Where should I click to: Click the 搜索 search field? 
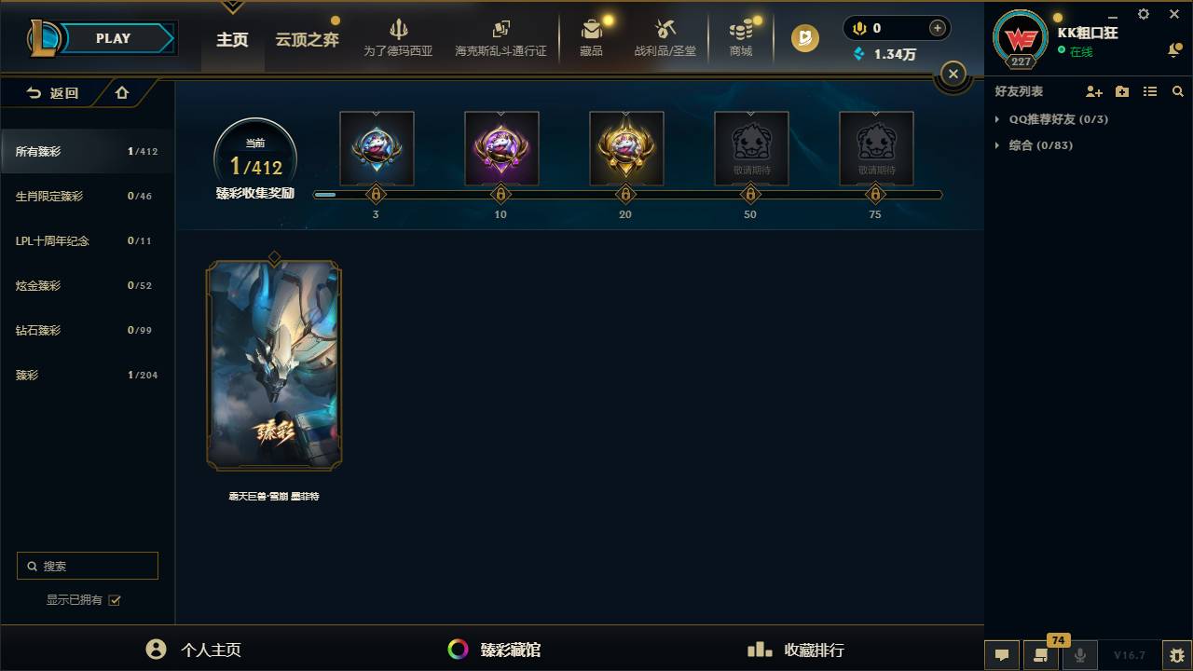click(88, 566)
